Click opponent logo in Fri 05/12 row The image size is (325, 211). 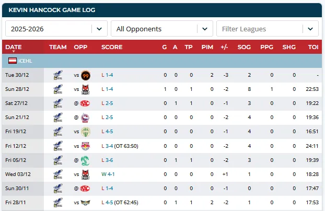pyautogui.click(x=85, y=160)
